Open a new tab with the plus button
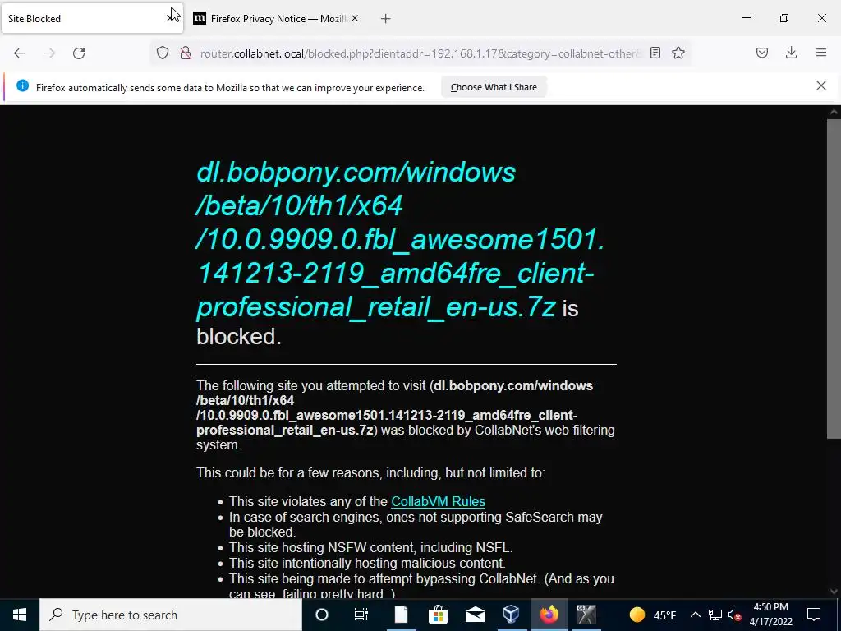Image resolution: width=841 pixels, height=631 pixels. coord(386,19)
